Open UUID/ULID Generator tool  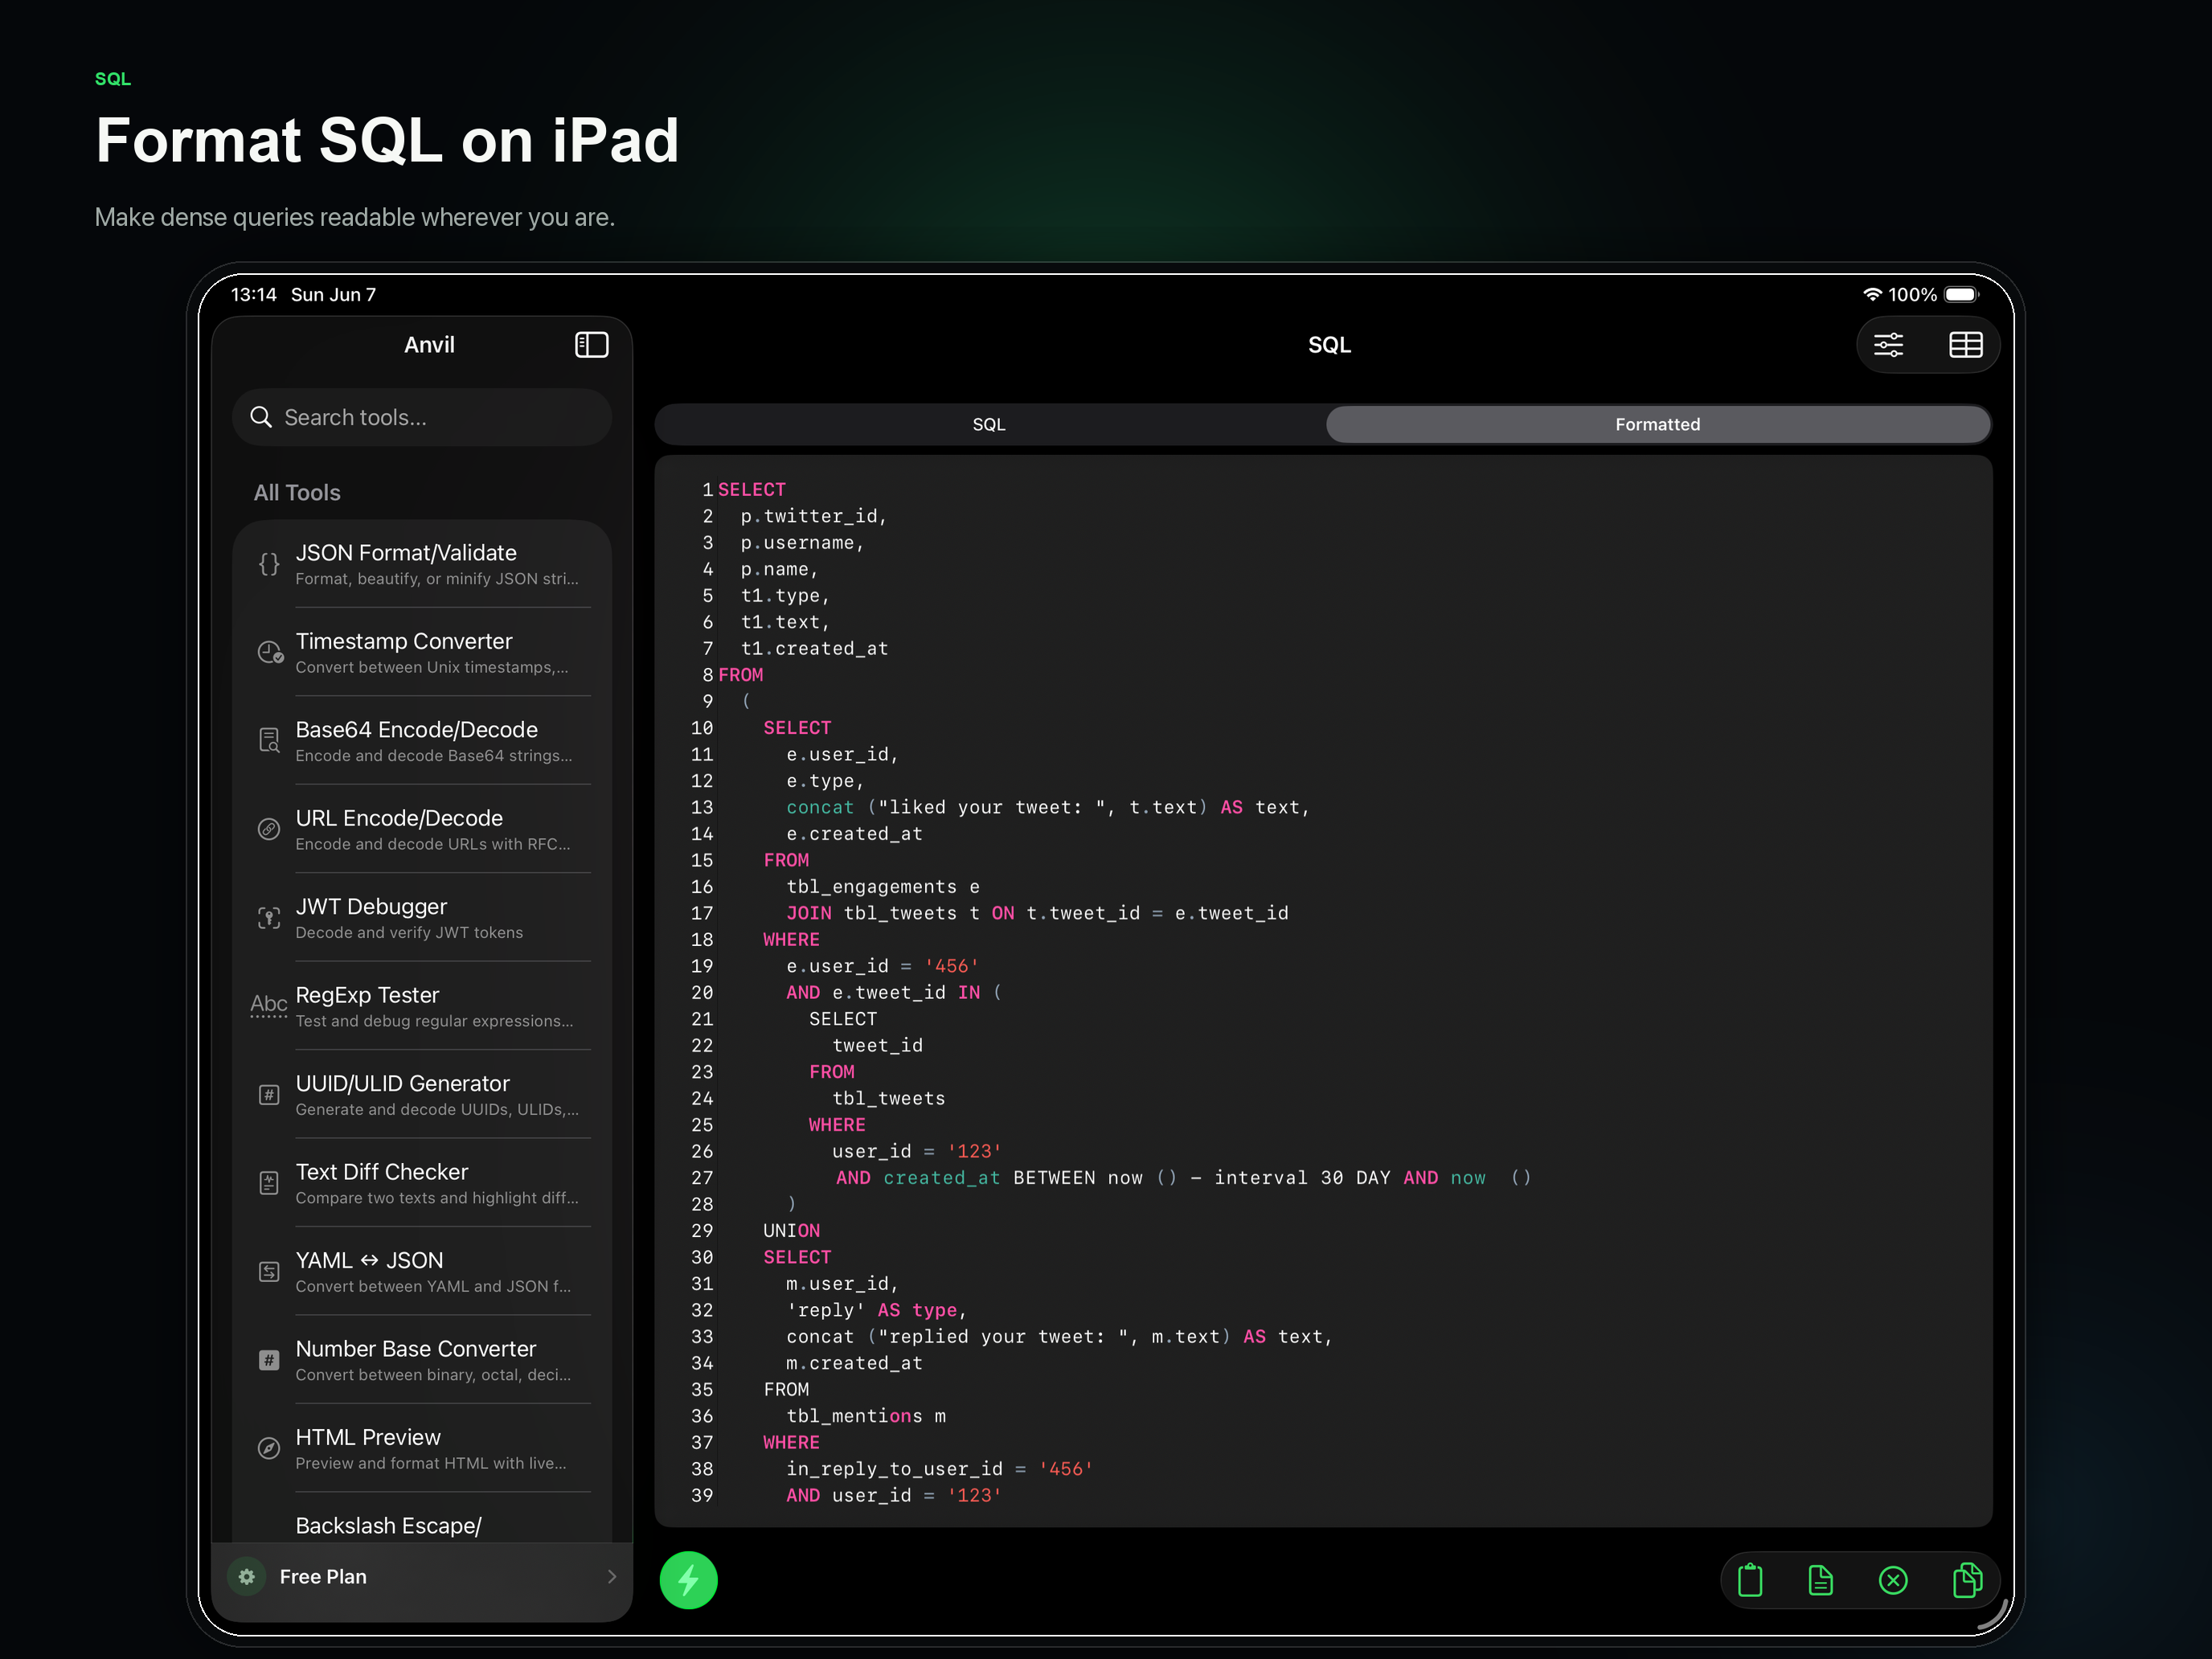click(x=422, y=1094)
